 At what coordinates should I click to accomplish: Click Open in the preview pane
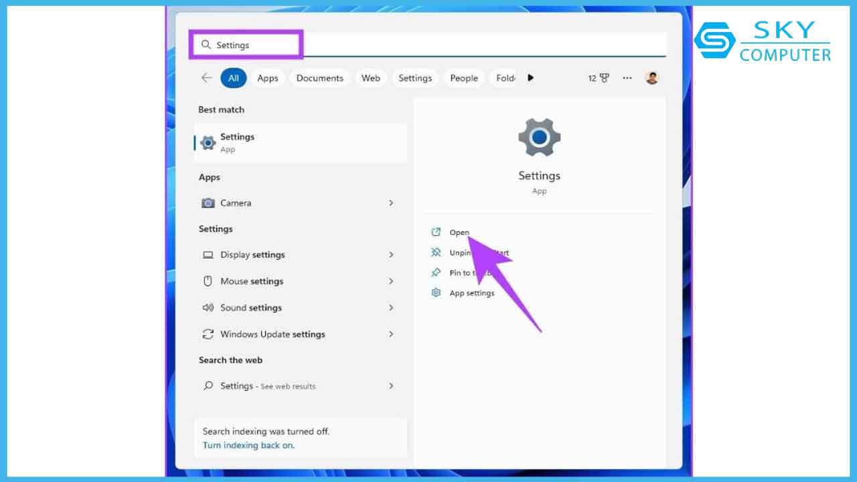point(459,232)
